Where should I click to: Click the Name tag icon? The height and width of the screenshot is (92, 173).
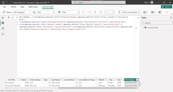[x=4, y=12]
